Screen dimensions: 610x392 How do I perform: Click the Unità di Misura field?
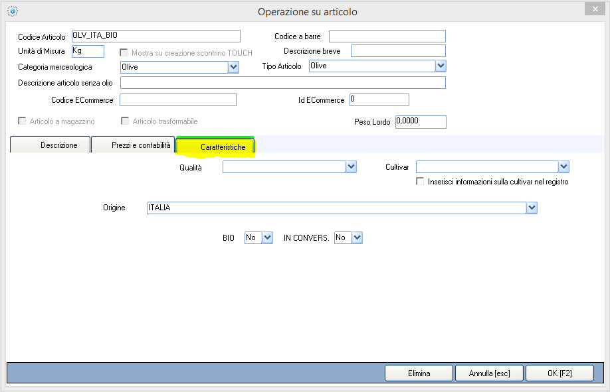tap(88, 51)
